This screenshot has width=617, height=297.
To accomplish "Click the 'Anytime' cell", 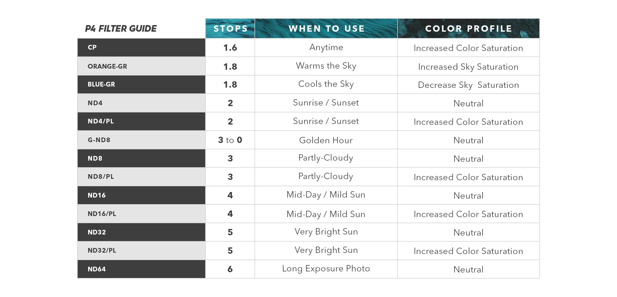I will click(x=326, y=47).
